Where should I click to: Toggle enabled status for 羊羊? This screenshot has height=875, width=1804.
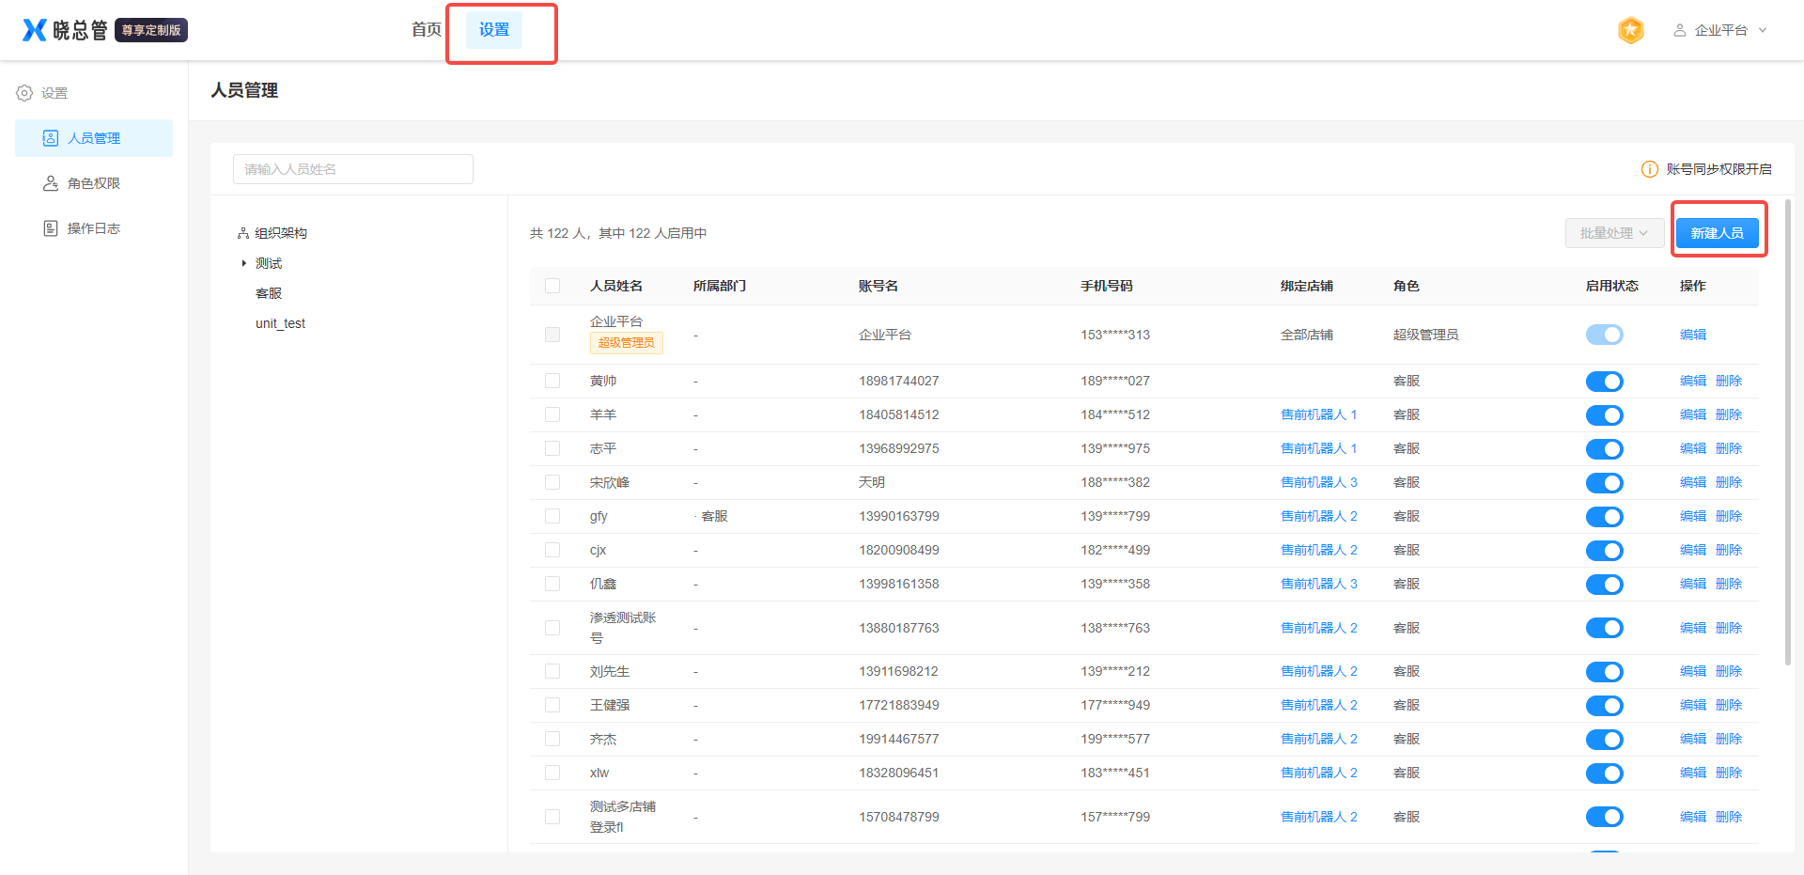pos(1605,415)
